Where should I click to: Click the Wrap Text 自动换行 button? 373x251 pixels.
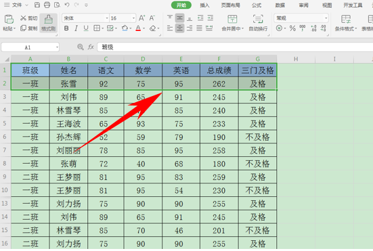click(x=258, y=23)
